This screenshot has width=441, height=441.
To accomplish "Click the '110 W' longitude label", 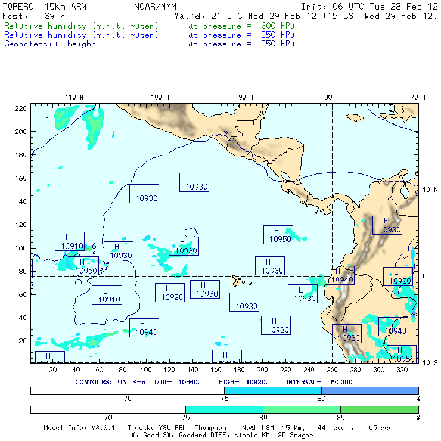I will pyautogui.click(x=74, y=97).
